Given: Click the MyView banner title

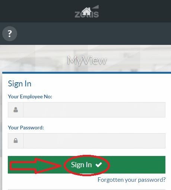Looking at the screenshot, I should point(87,61).
